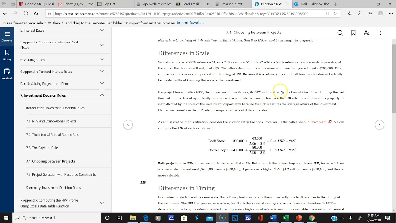Add notes with the pen icon
396x223 pixels.
click(x=360, y=14)
